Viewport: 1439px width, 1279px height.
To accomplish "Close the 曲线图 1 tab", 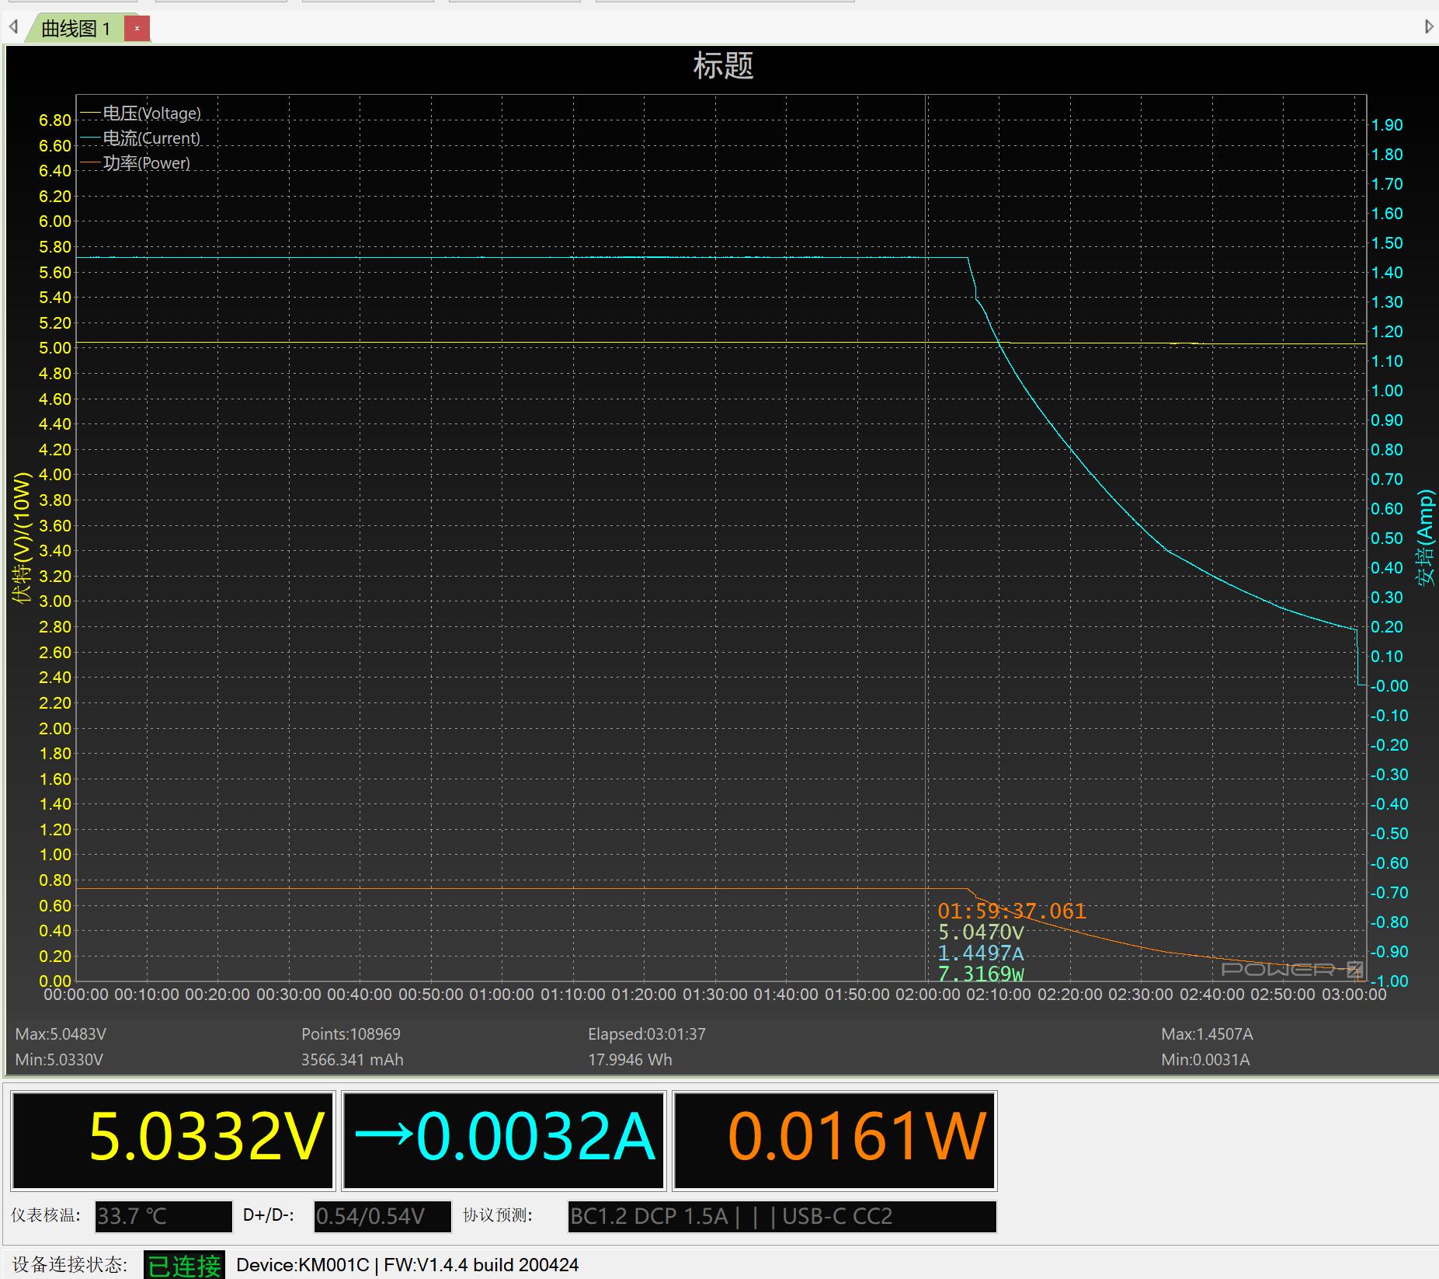I will click(137, 29).
